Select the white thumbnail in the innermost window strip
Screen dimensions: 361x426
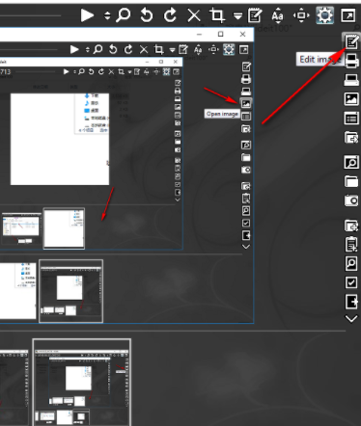click(x=64, y=228)
